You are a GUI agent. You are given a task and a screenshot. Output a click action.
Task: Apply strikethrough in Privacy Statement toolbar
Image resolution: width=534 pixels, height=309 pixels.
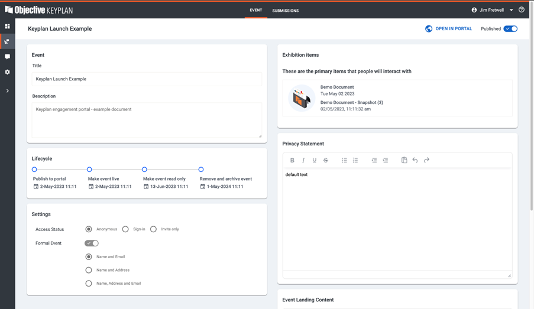click(x=326, y=160)
